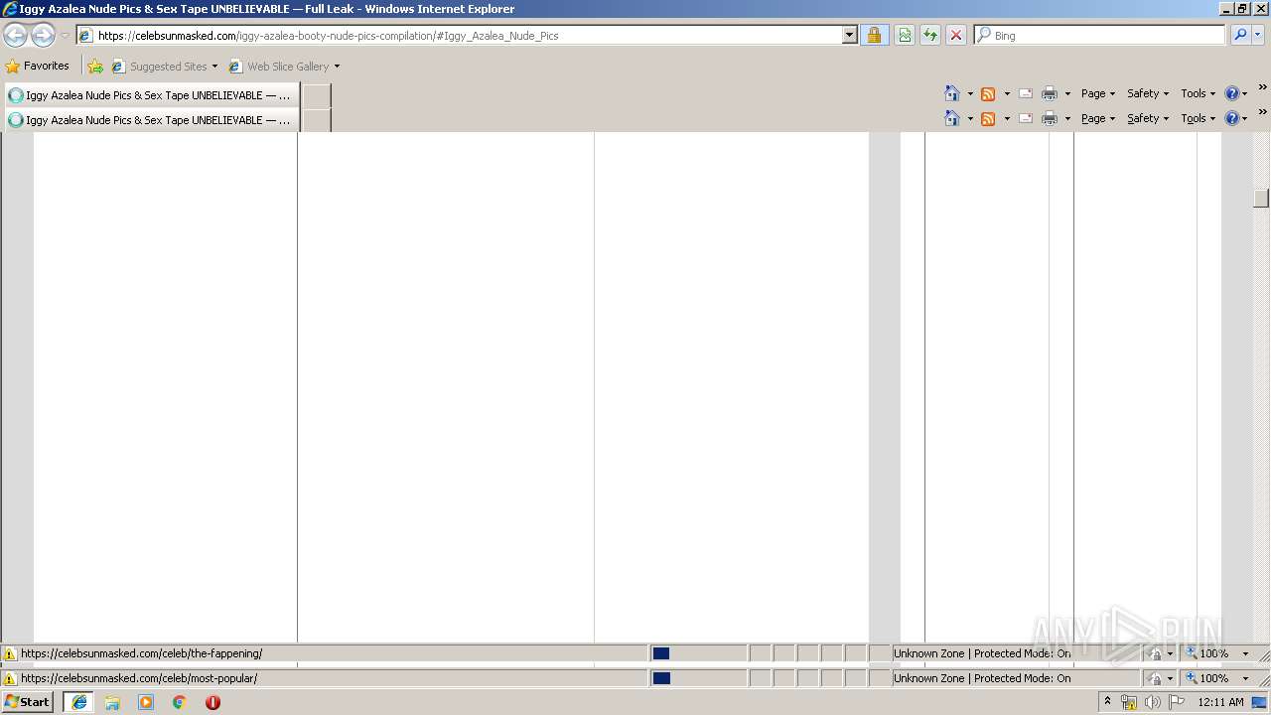1271x715 pixels.
Task: Open the recent pages dropdown beside Forward
Action: point(65,36)
